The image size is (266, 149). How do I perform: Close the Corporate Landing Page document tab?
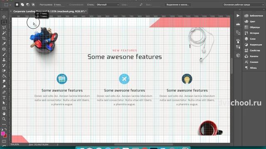tap(11, 11)
